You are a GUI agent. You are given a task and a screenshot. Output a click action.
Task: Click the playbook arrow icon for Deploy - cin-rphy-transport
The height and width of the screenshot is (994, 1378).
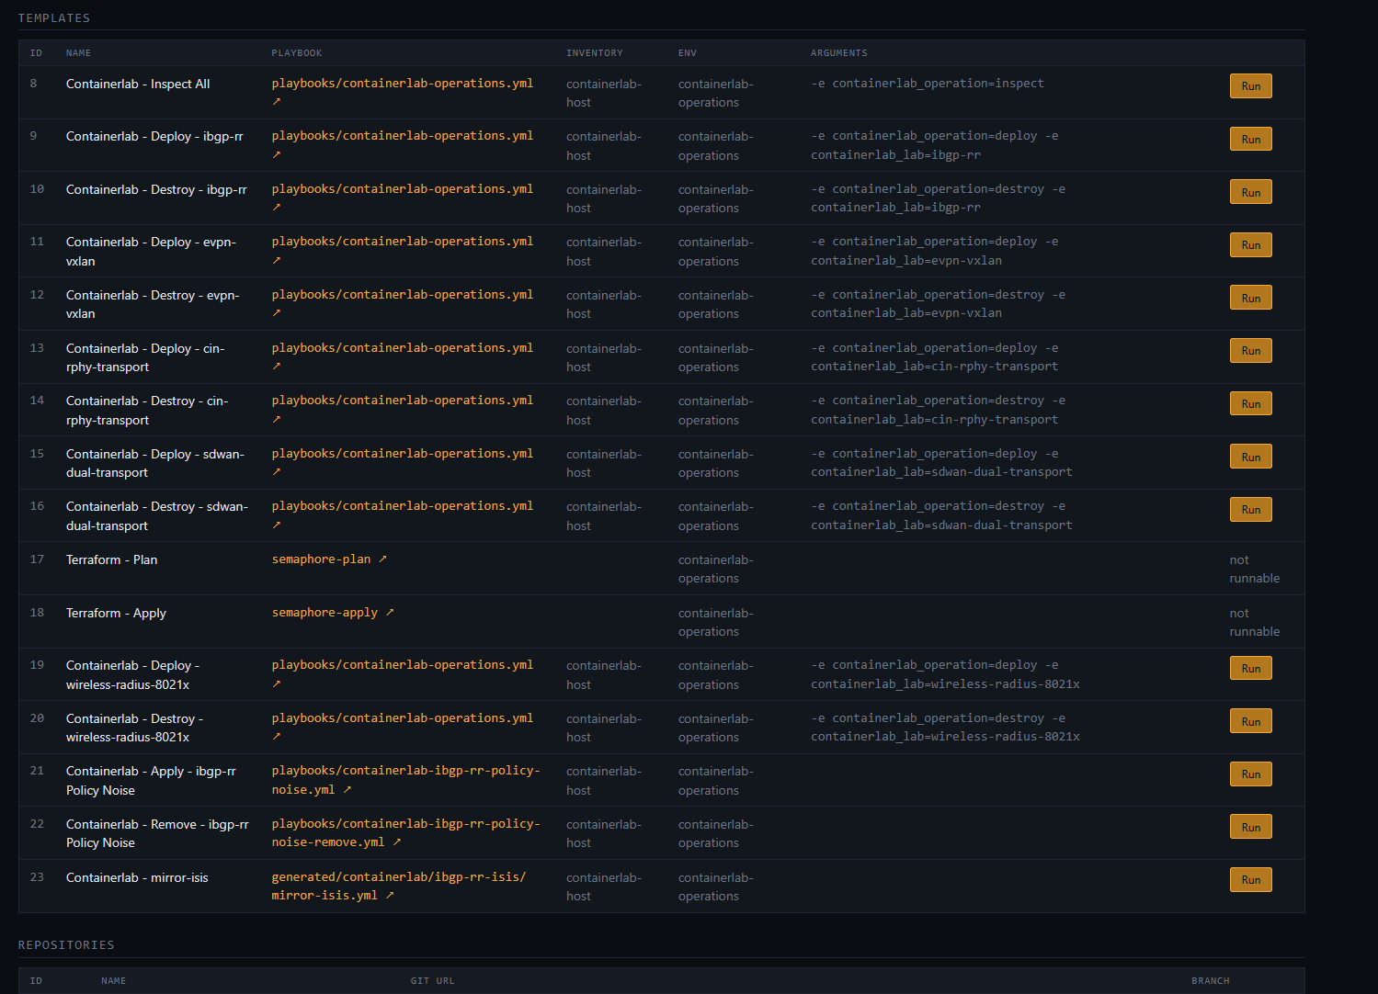point(276,367)
